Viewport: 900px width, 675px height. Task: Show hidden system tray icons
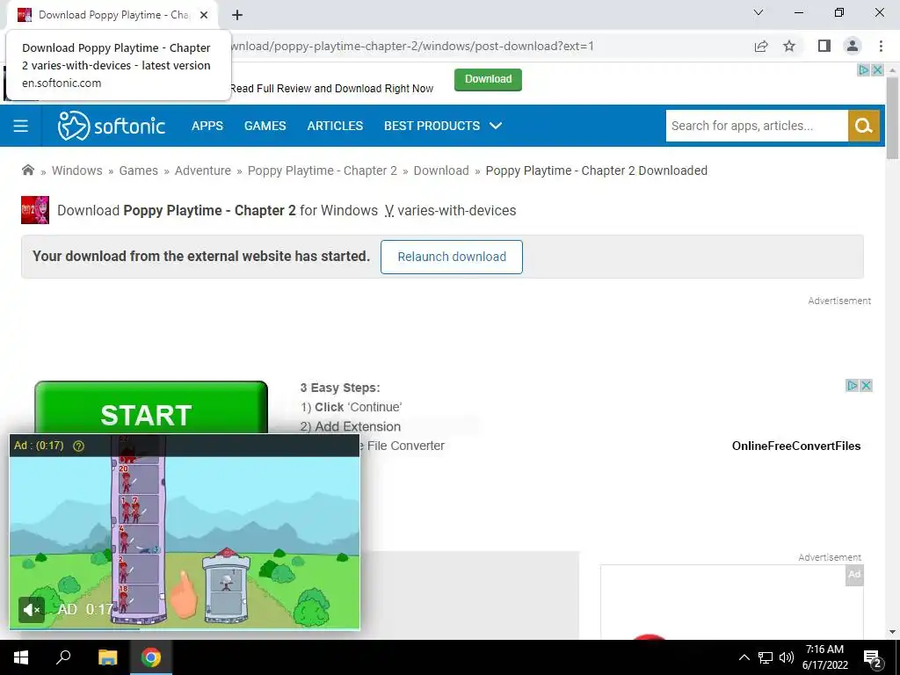coord(744,657)
